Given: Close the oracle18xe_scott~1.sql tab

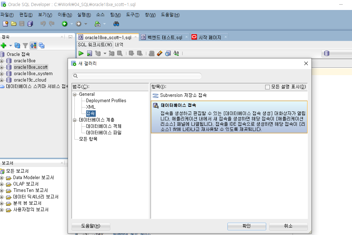Looking at the screenshot, I should pos(136,37).
